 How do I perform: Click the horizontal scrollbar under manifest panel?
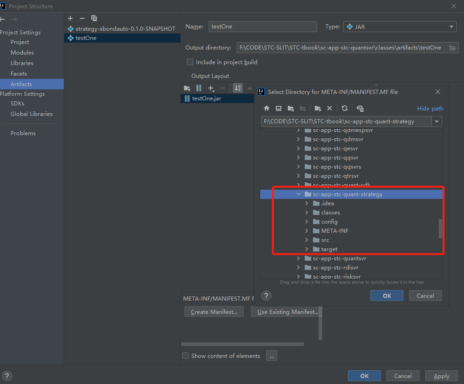[x=242, y=344]
